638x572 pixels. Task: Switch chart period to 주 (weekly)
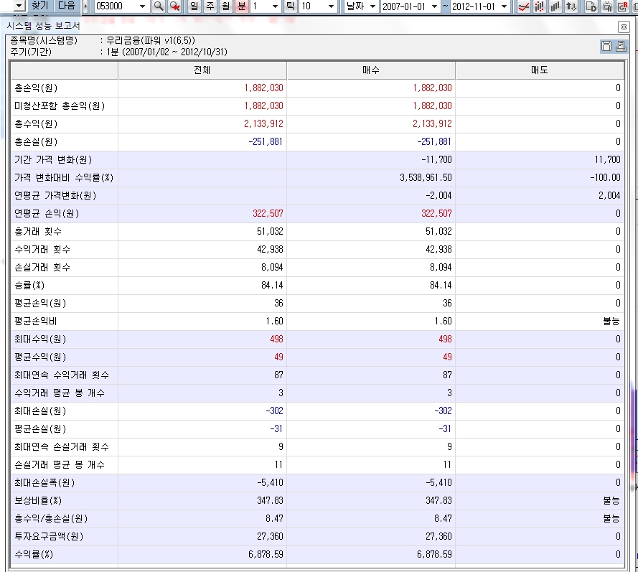tap(210, 6)
